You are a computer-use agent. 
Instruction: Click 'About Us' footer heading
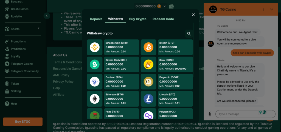(x=60, y=55)
